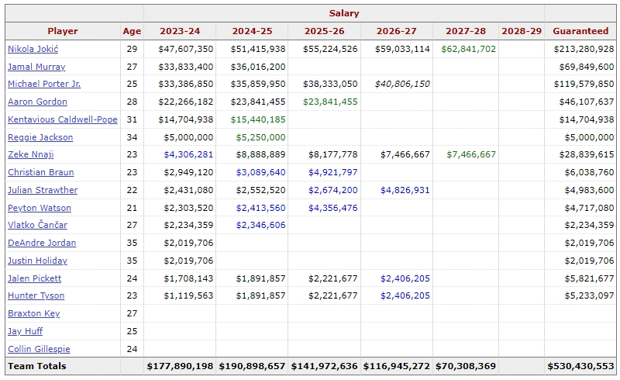This screenshot has width=620, height=380.
Task: Click the 2028-29 column header
Action: point(522,31)
